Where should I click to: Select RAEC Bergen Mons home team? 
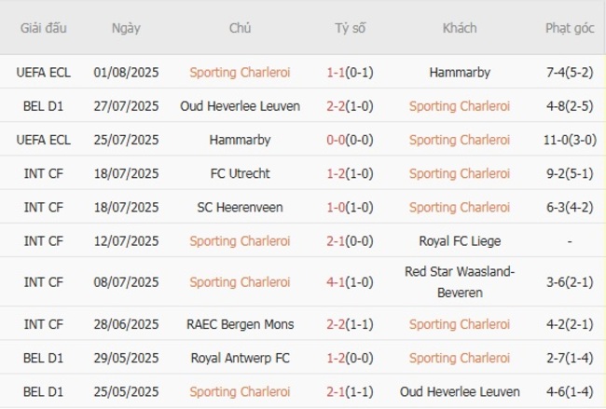pos(240,324)
